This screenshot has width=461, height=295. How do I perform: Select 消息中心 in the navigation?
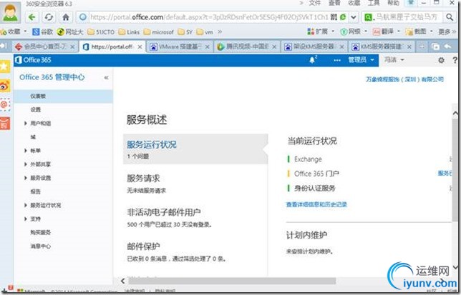point(41,246)
